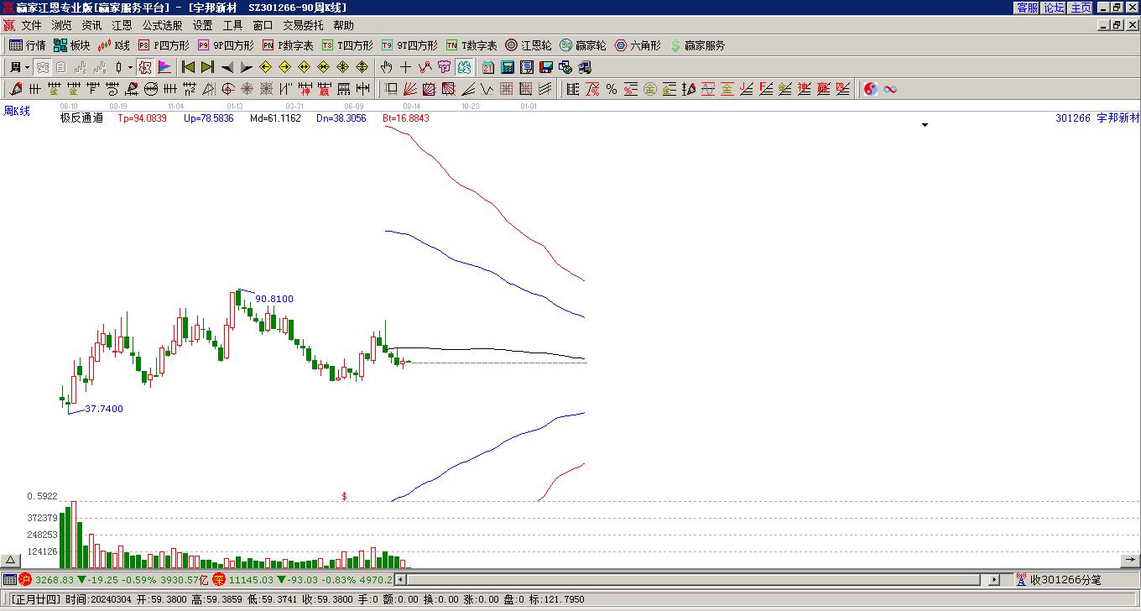Select the 赢 drawing tool icon
Viewport: 1141px width, 611px height.
[325, 89]
